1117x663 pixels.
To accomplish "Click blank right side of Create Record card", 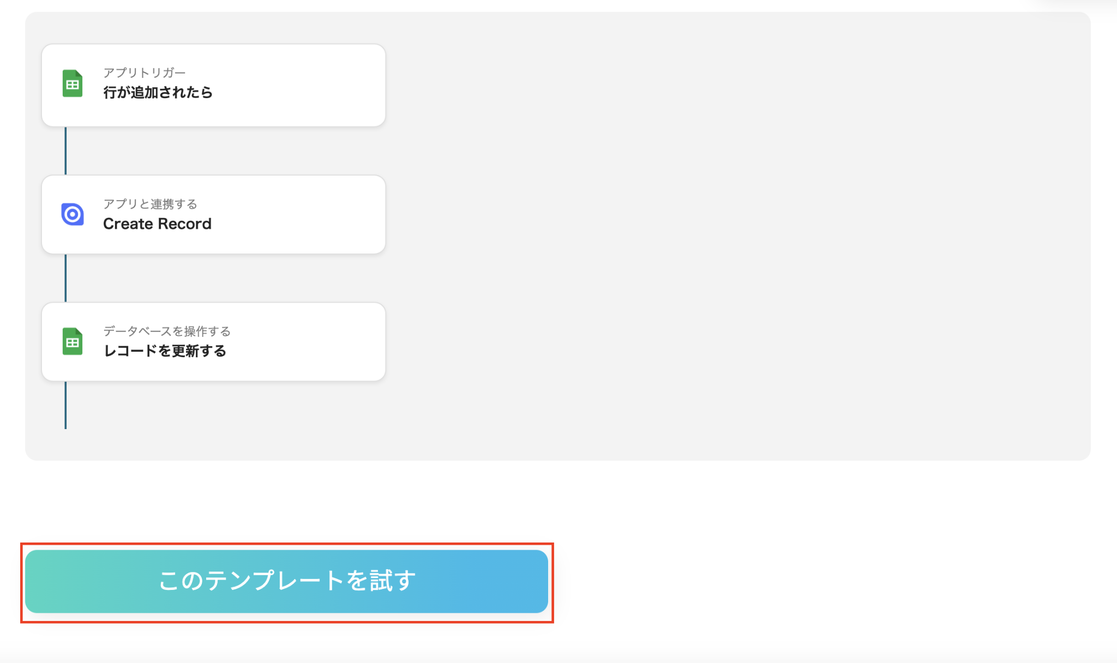I will 316,214.
